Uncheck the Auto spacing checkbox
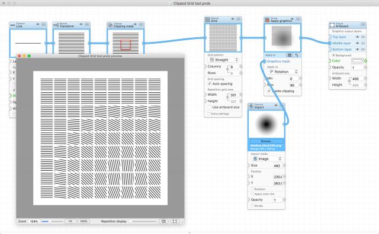Image resolution: width=379 pixels, height=234 pixels. pos(209,84)
